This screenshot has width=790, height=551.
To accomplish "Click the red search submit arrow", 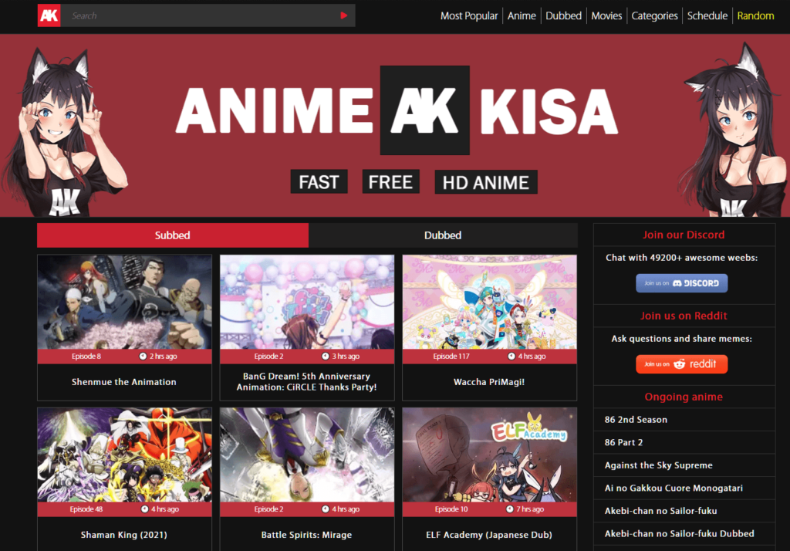I will click(343, 15).
